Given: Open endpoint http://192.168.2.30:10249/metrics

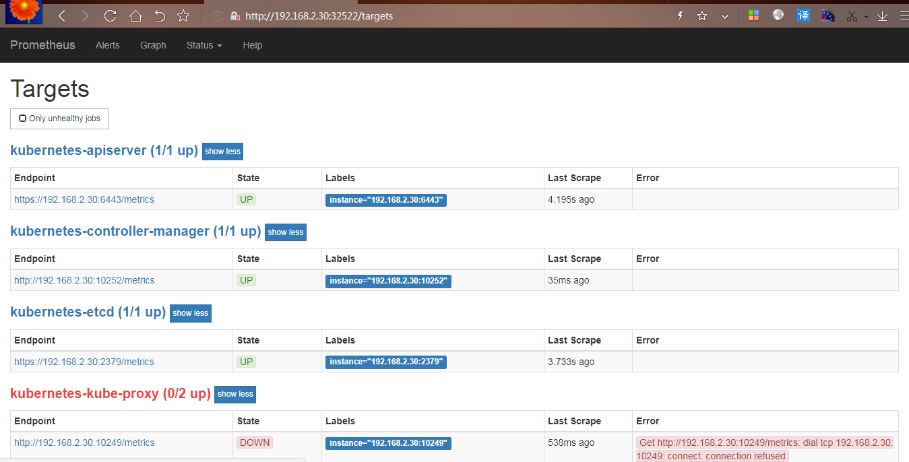Looking at the screenshot, I should click(84, 442).
